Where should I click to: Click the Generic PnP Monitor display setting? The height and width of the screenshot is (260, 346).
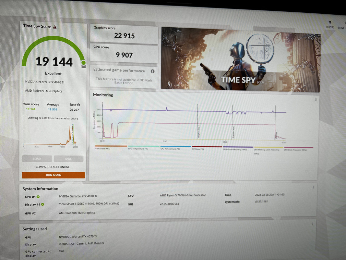[x=81, y=243]
